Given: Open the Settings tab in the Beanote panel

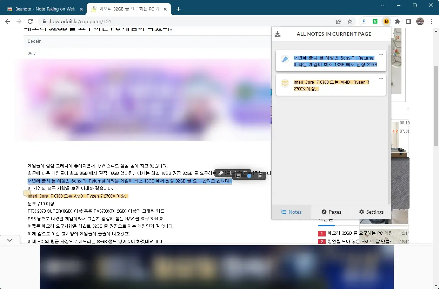Looking at the screenshot, I should [x=371, y=212].
